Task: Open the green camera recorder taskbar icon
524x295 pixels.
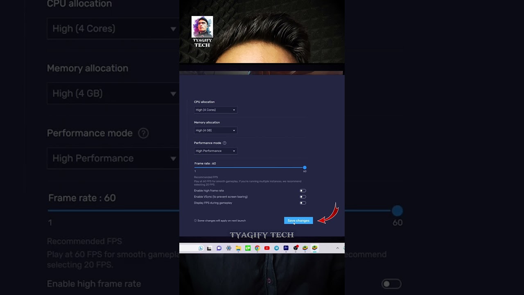Action: click(x=248, y=248)
